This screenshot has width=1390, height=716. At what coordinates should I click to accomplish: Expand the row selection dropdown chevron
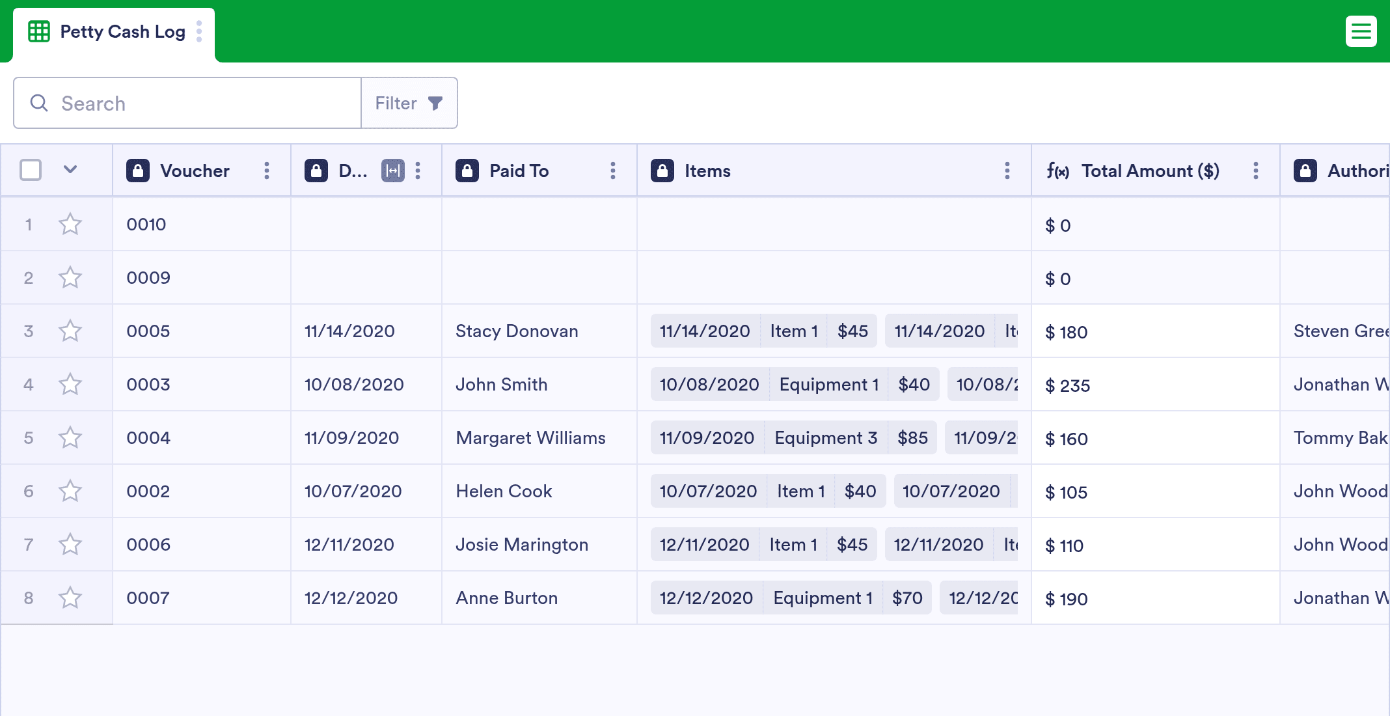click(x=70, y=170)
